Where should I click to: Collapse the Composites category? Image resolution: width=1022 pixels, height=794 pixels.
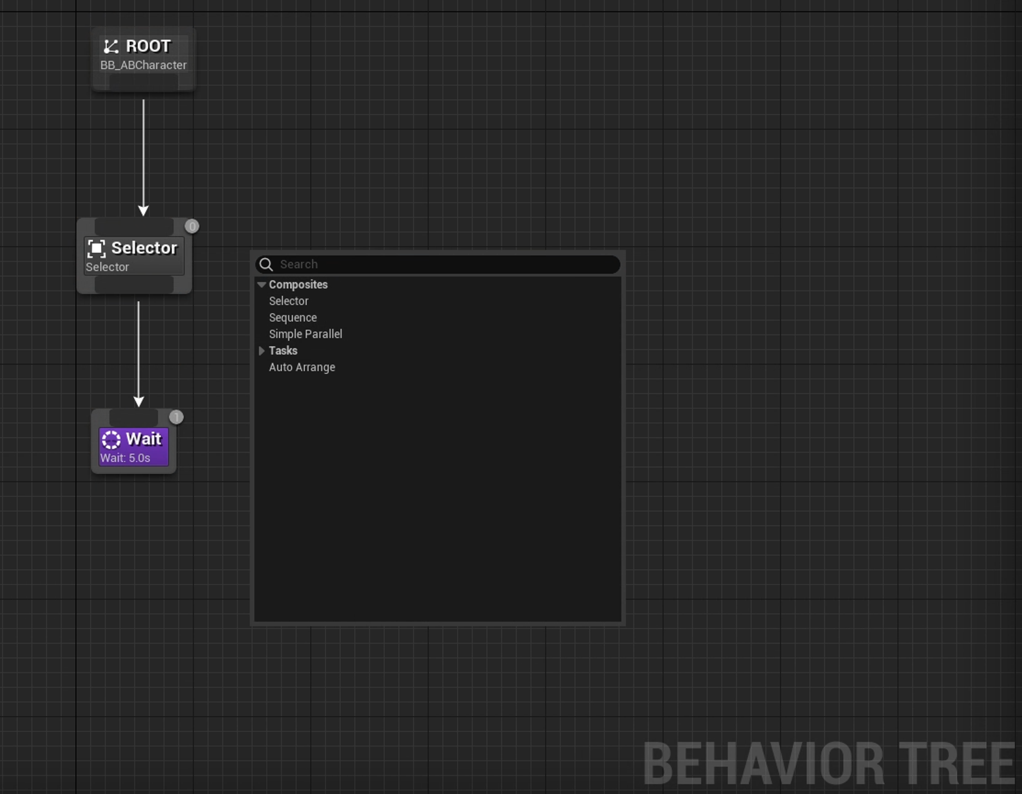point(262,285)
